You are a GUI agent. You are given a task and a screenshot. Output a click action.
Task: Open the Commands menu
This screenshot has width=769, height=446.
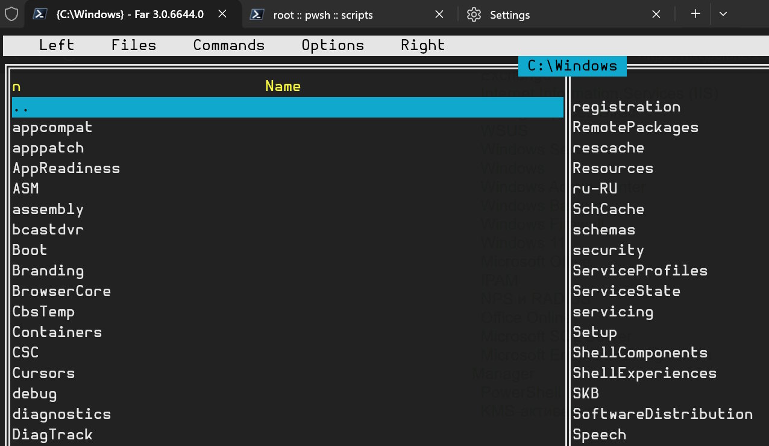point(229,45)
